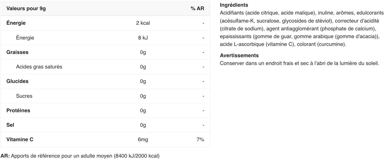Click the Avertissements heading
The image size is (386, 160).
tap(239, 56)
